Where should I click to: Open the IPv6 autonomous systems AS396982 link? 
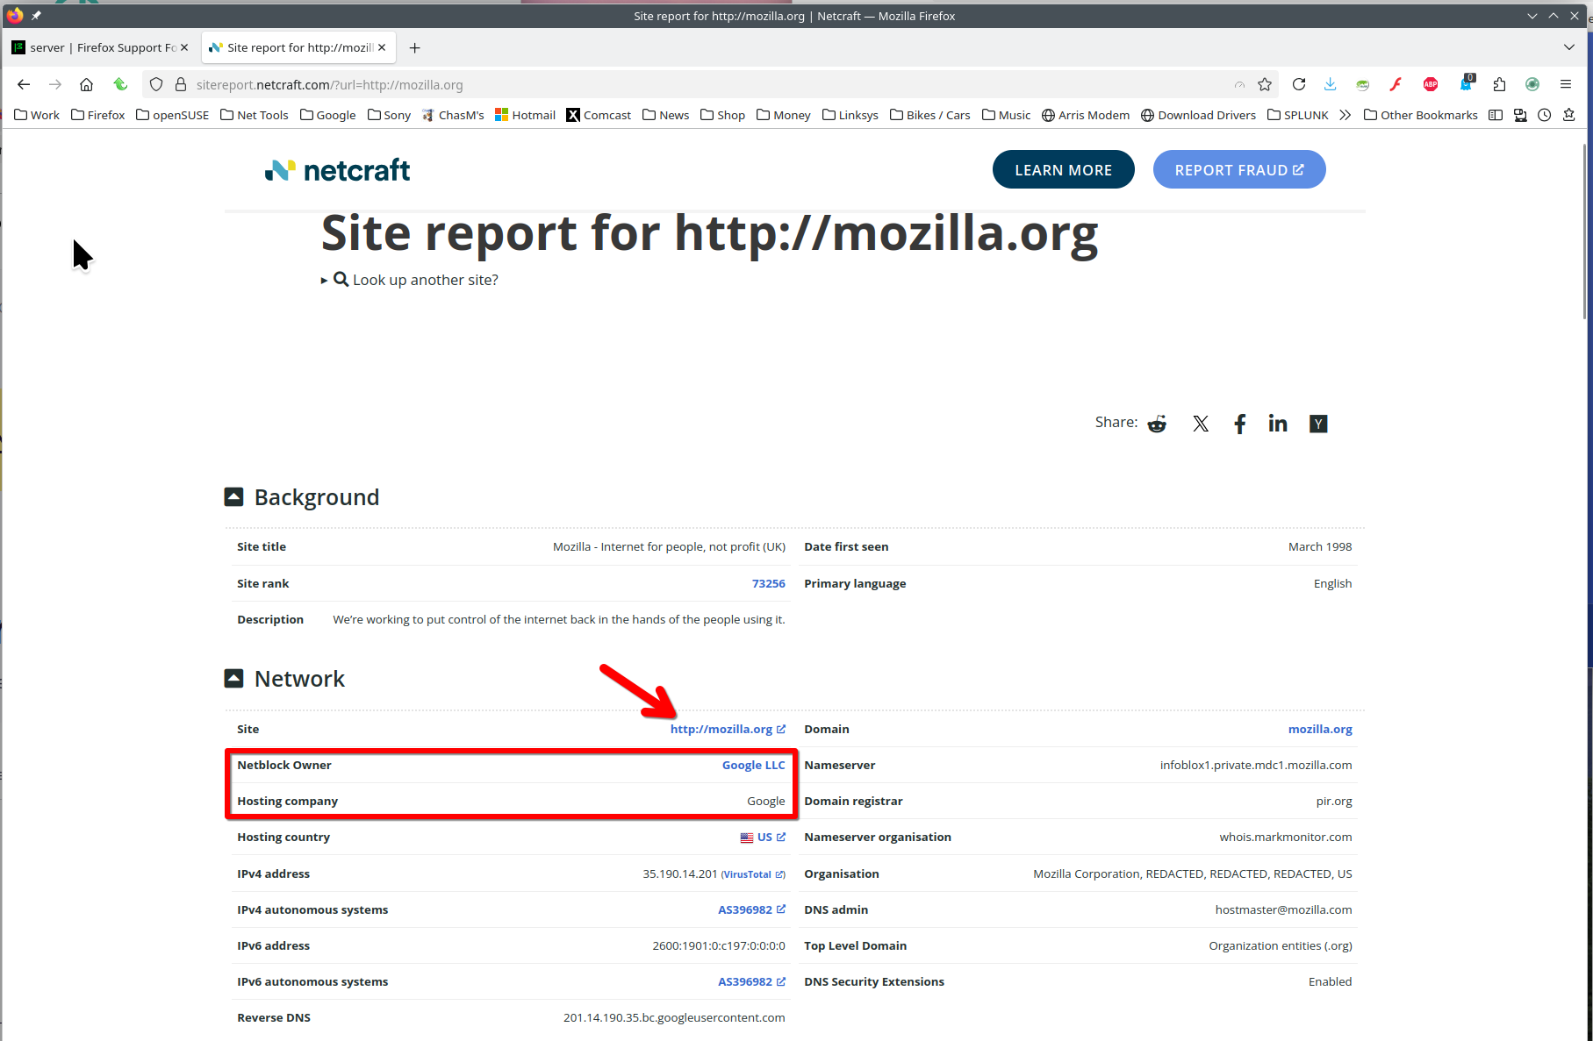(x=751, y=981)
